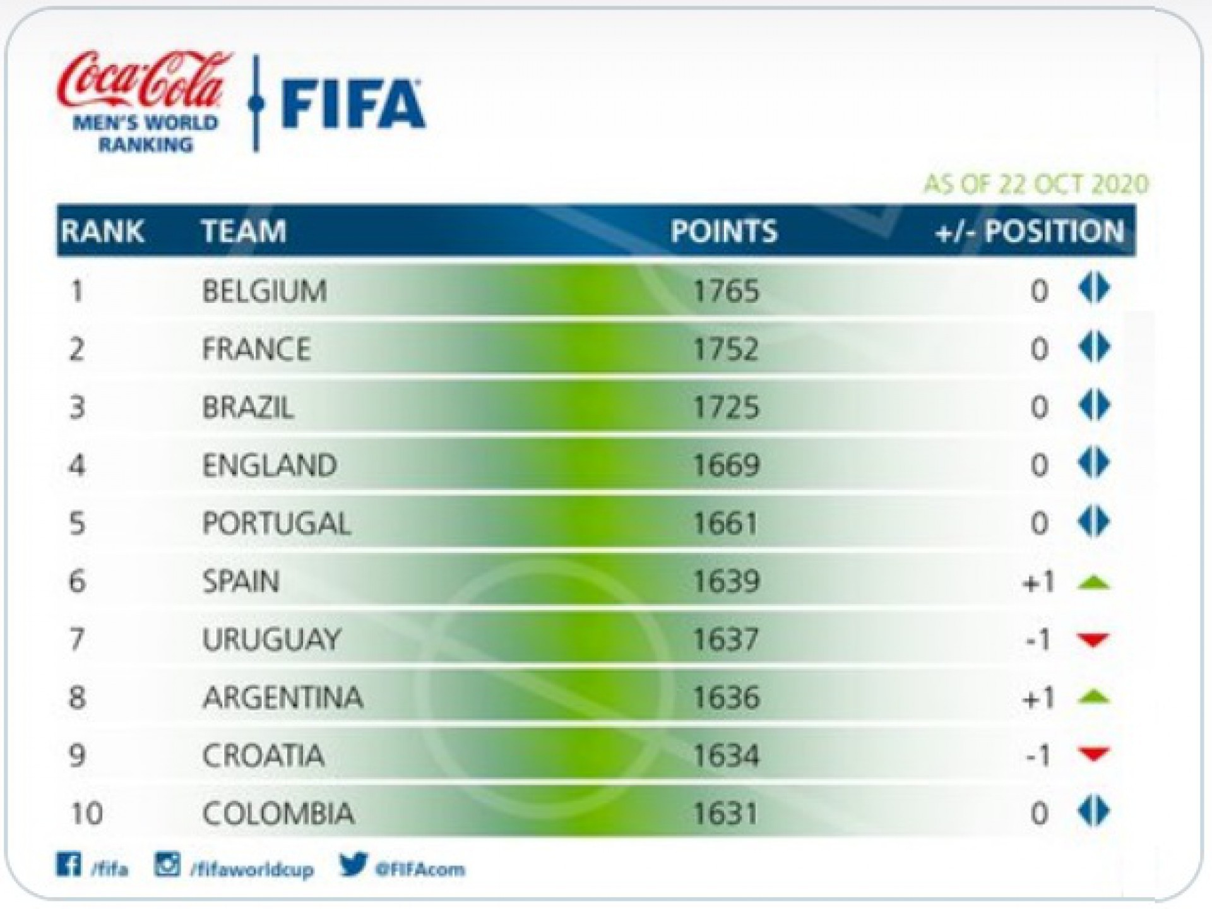
Task: Open the @FIFAcom Twitter link
Action: click(420, 870)
